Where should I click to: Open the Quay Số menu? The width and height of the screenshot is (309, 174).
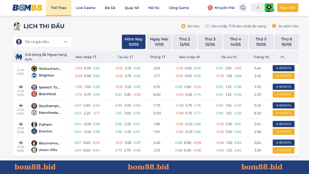pyautogui.click(x=132, y=8)
